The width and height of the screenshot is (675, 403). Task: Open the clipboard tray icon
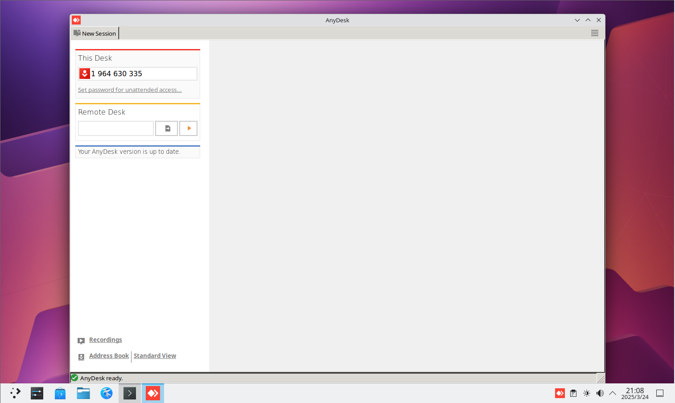click(573, 393)
